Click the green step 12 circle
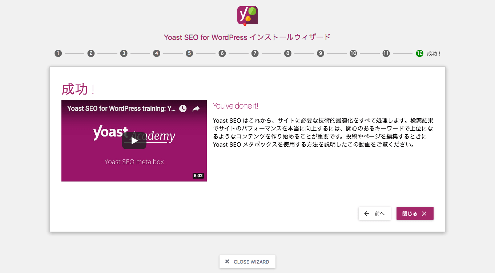 (x=419, y=53)
